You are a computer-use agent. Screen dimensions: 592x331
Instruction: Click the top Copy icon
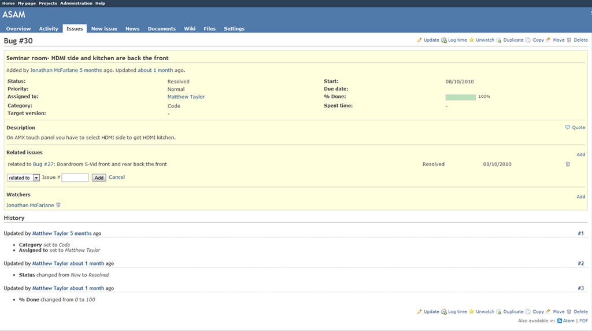click(528, 40)
